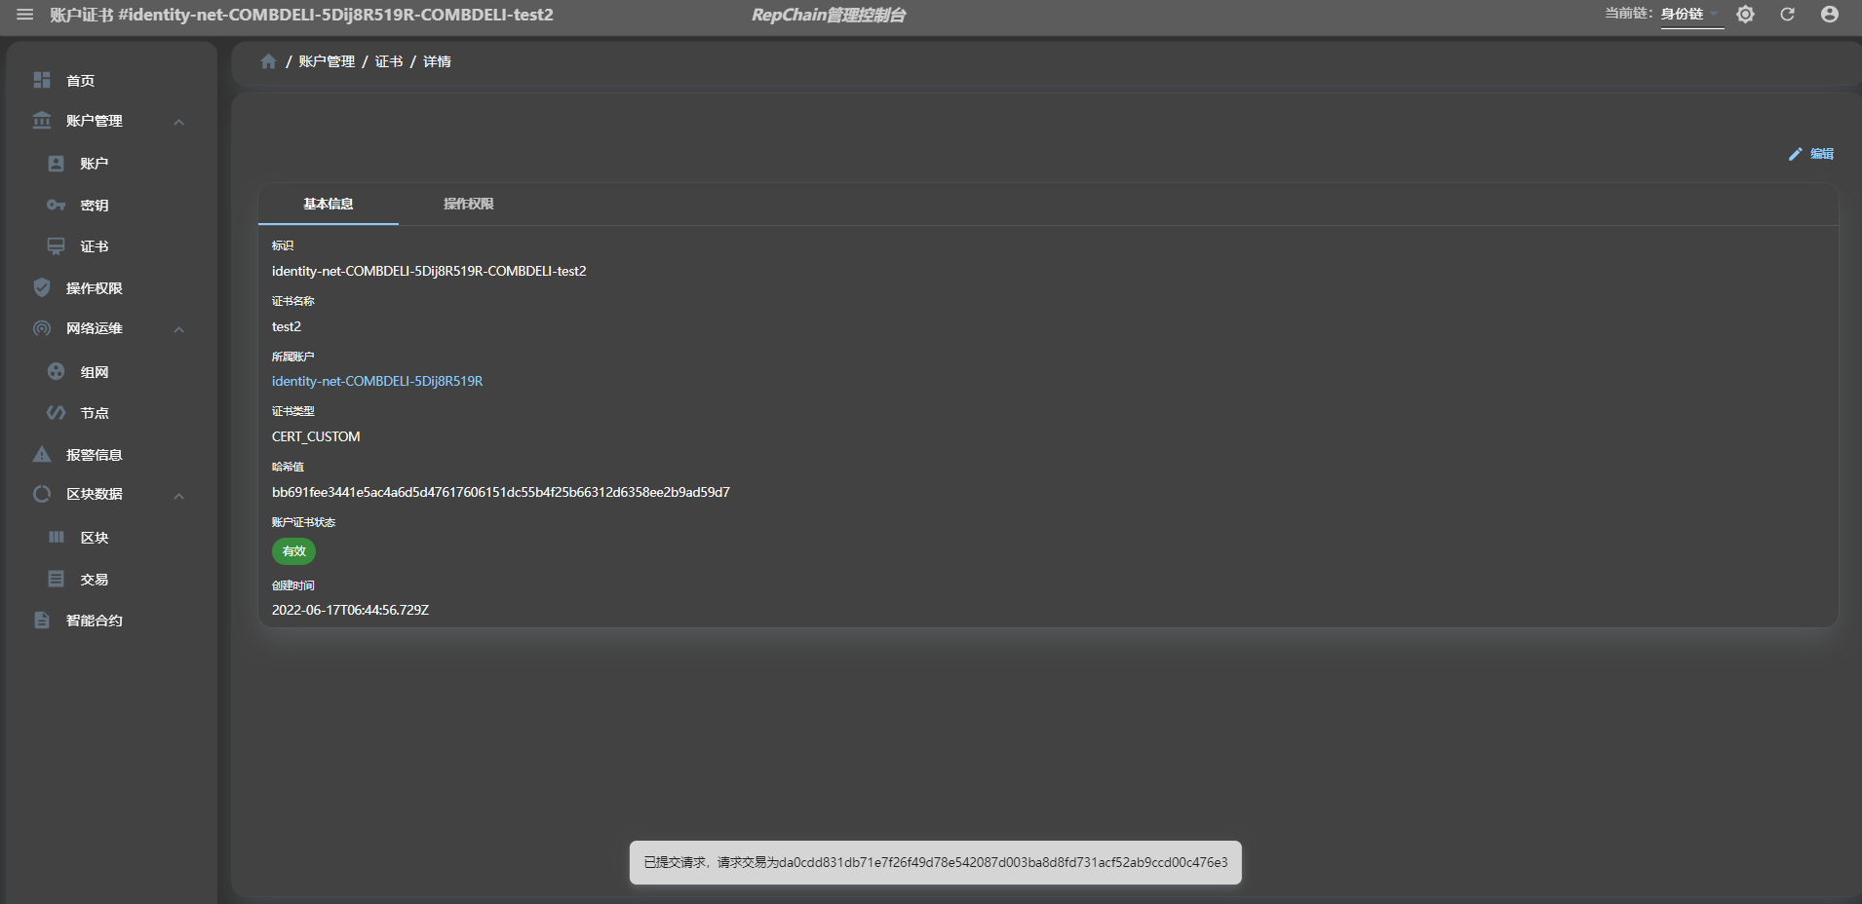This screenshot has height=904, width=1862.
Task: Click the 操作权限 shield icon
Action: coord(42,287)
